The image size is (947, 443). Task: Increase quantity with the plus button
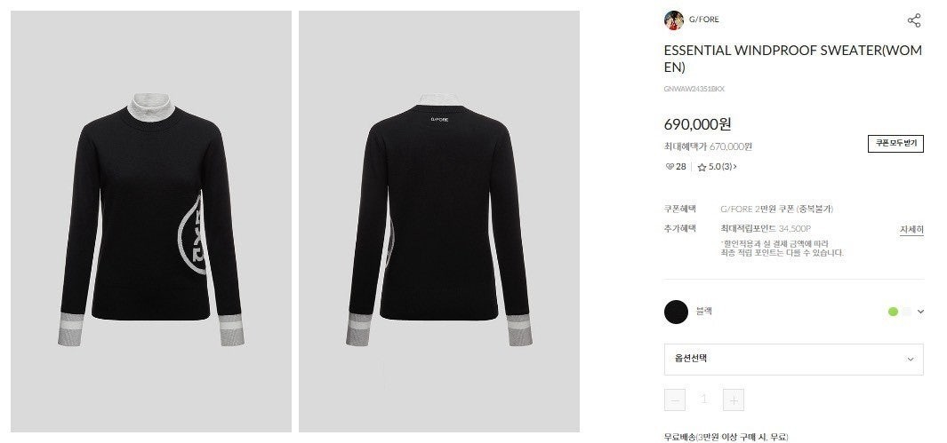click(734, 400)
